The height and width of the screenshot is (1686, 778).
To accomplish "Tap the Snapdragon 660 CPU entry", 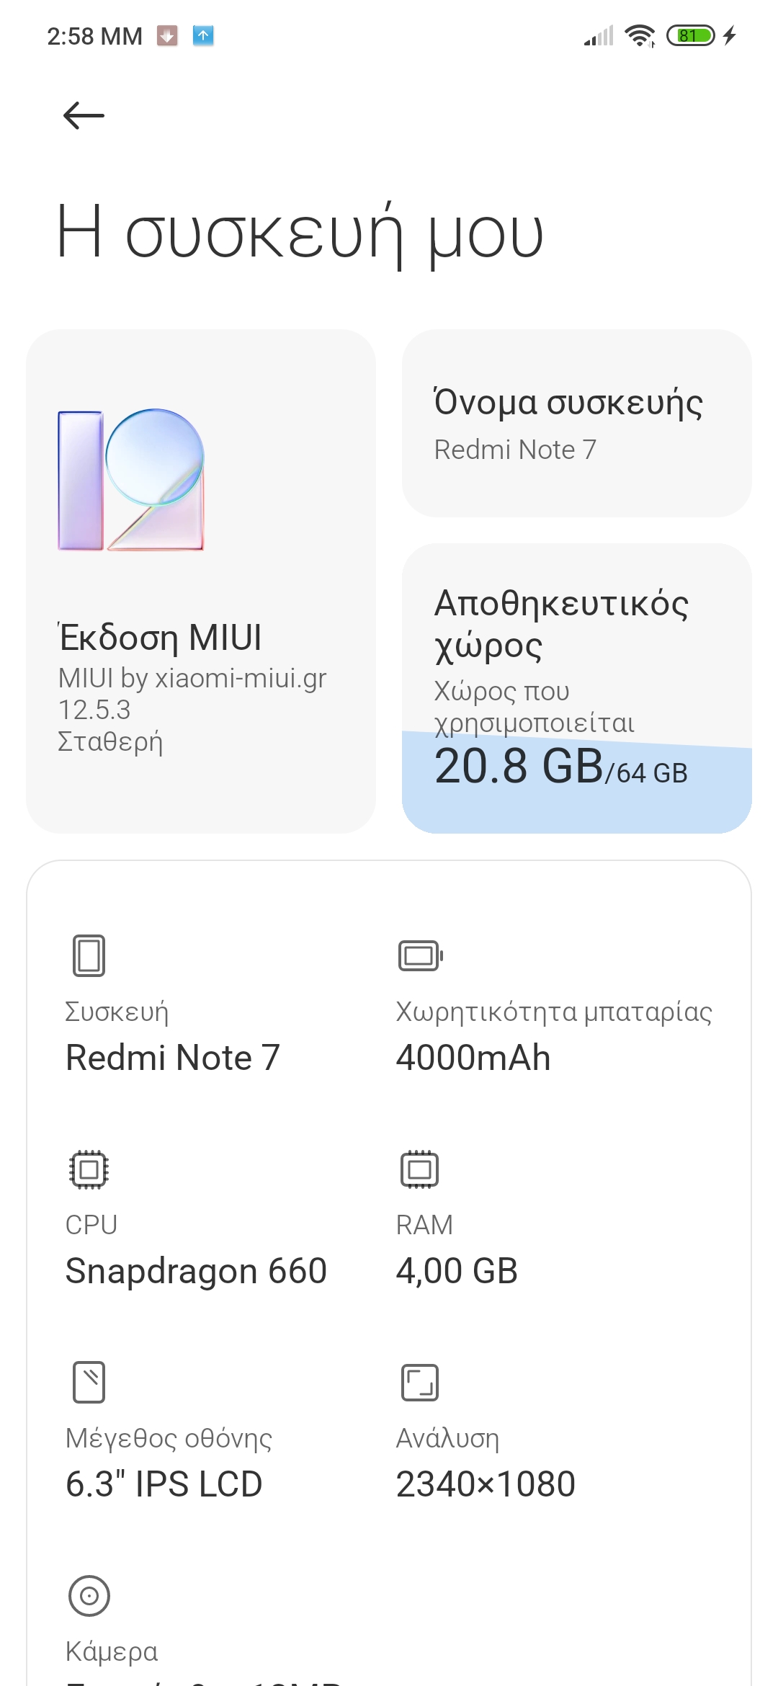I will click(x=196, y=1271).
